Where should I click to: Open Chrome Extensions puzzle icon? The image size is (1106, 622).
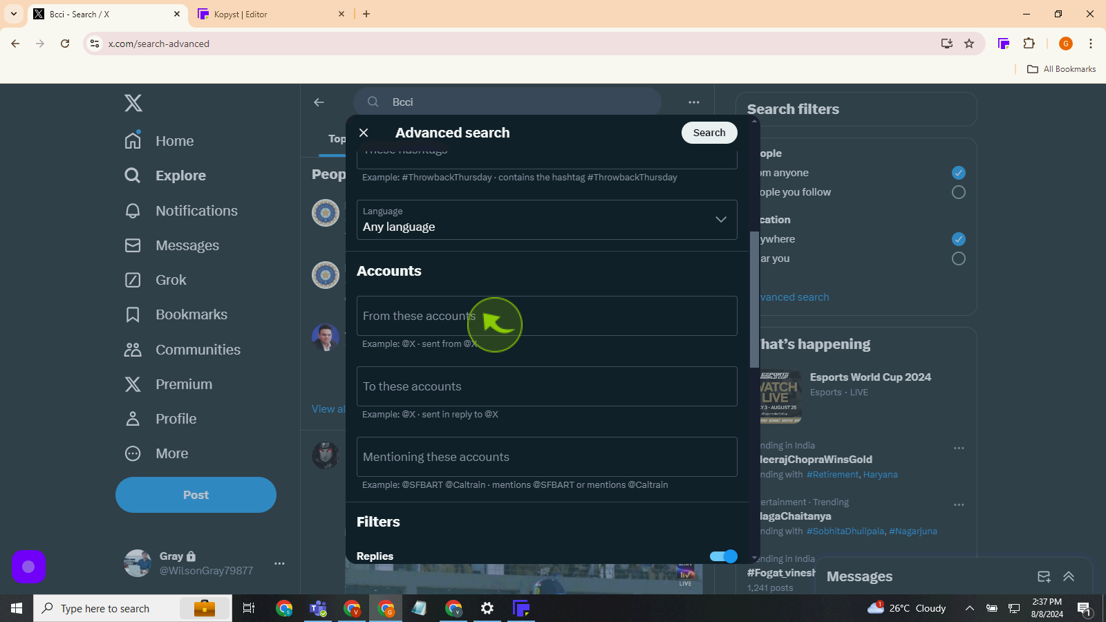click(x=1029, y=44)
